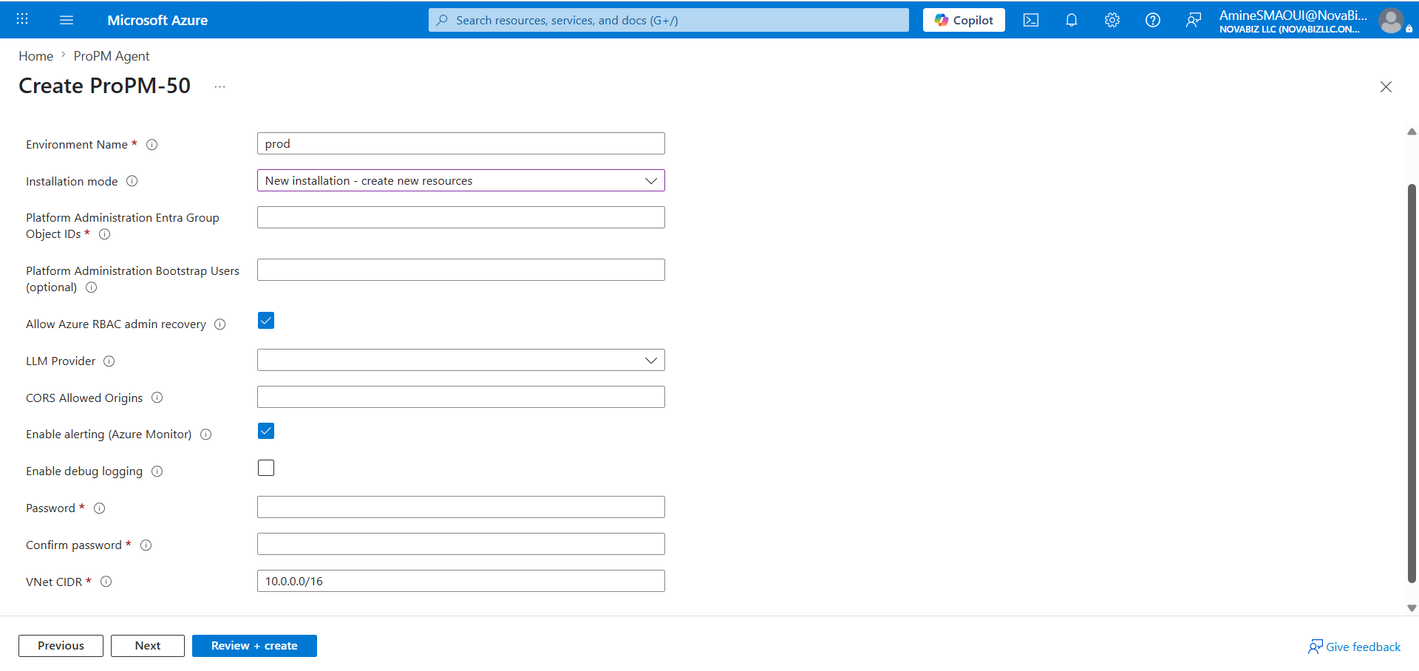Show info for Allow Azure RBAC admin recovery

tap(220, 324)
